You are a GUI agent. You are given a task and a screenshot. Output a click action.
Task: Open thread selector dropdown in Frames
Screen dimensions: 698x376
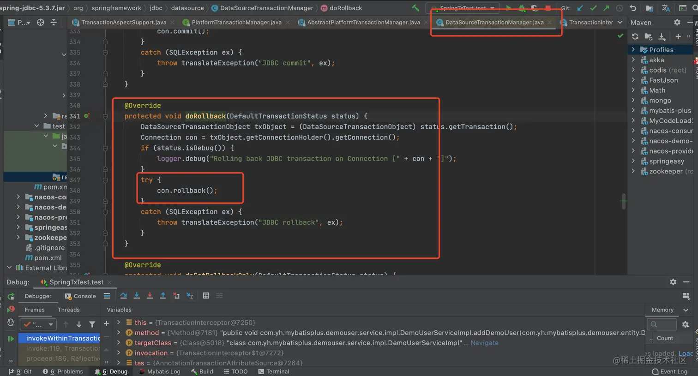click(x=39, y=324)
